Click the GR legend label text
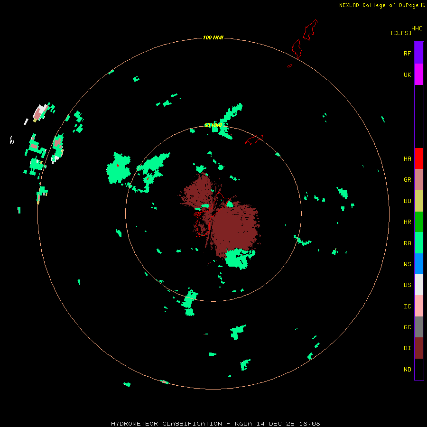Image resolution: width=427 pixels, height=427 pixels. [407, 180]
